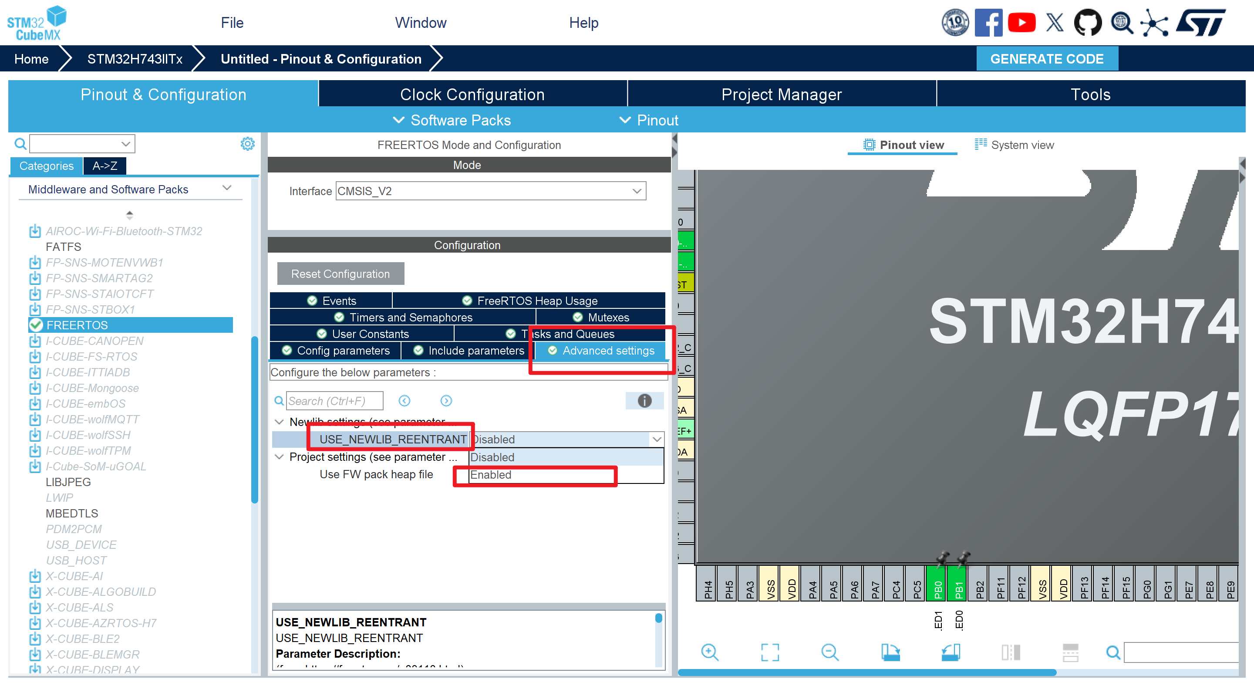The height and width of the screenshot is (686, 1254).
Task: Open the Facebook icon link
Action: 988,22
